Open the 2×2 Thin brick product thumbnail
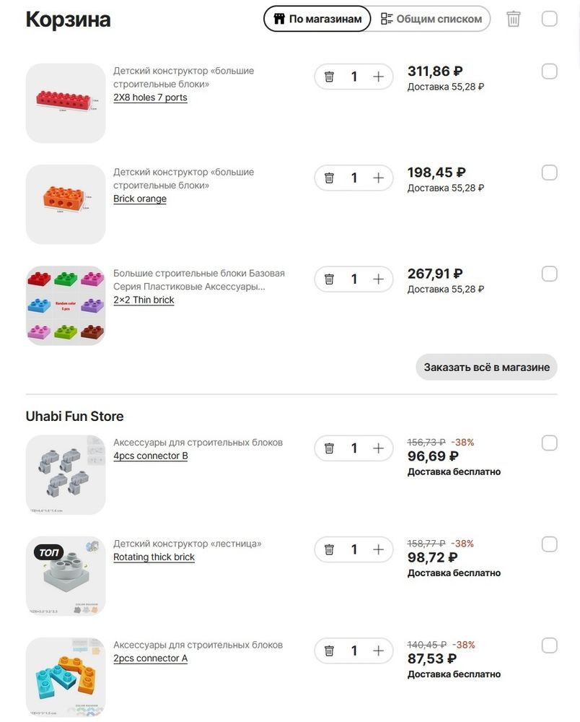 pyautogui.click(x=66, y=305)
